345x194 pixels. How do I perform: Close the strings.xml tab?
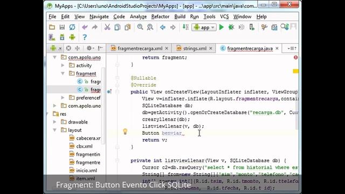click(x=211, y=48)
